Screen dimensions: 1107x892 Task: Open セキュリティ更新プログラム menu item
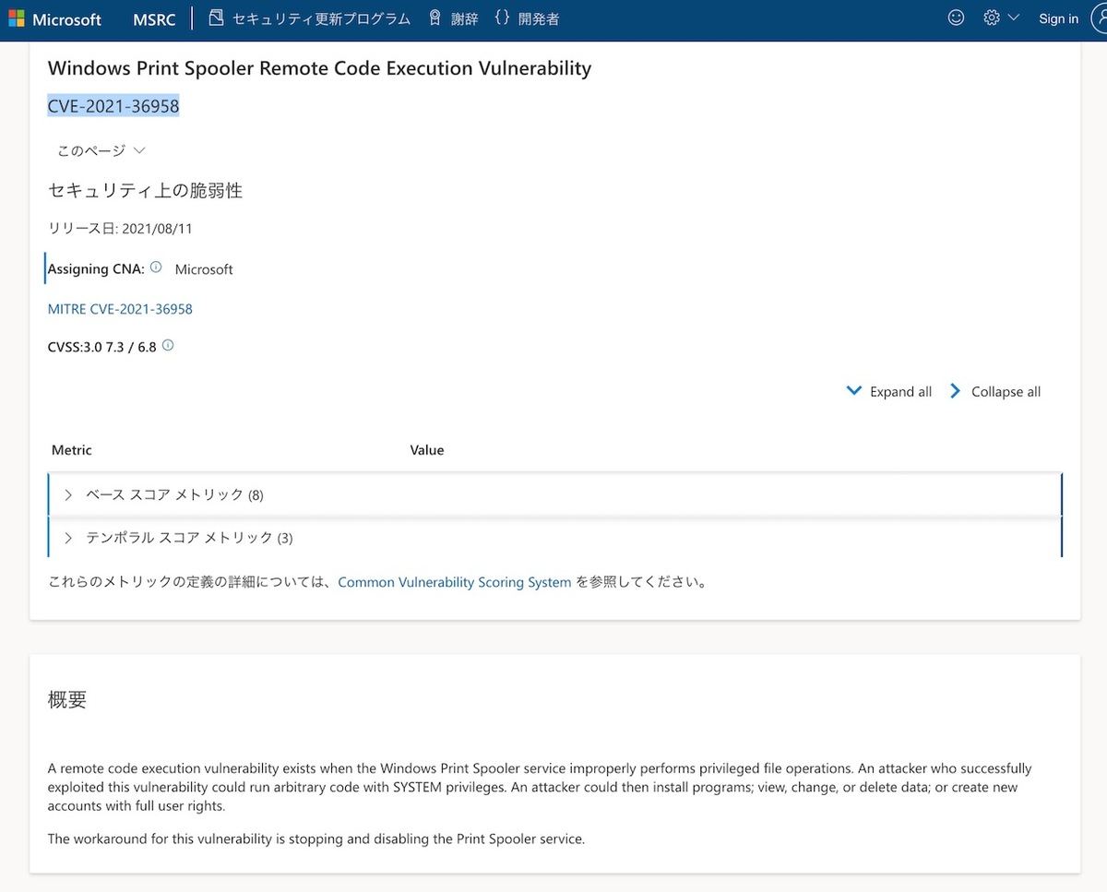[321, 18]
